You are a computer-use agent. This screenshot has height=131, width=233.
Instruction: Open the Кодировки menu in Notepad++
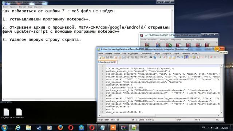coord(133,53)
